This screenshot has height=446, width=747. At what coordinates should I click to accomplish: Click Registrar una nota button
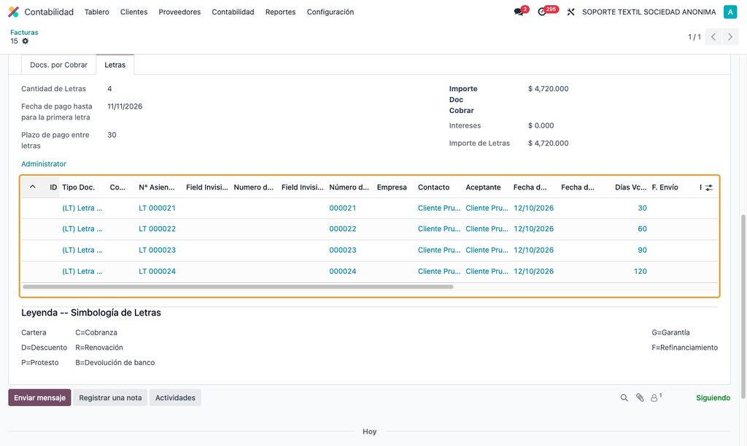pyautogui.click(x=110, y=397)
